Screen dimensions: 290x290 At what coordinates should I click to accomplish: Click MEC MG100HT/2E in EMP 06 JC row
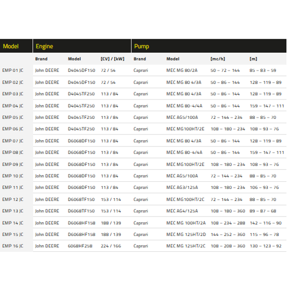click(185, 129)
